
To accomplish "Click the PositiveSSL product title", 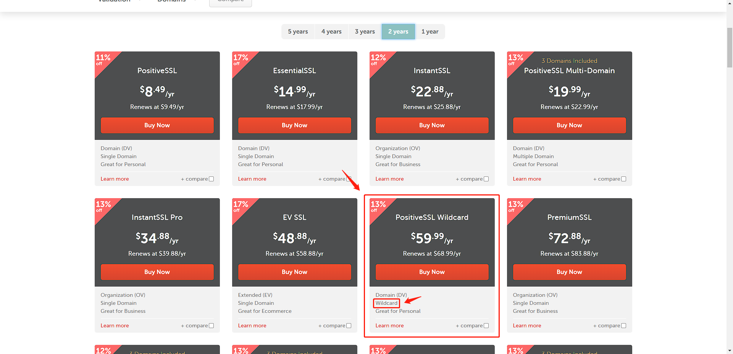I will 157,71.
